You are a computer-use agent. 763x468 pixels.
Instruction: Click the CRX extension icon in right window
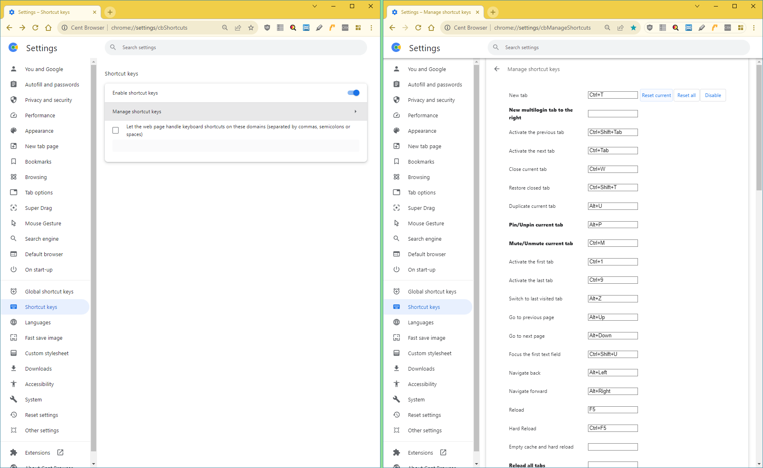pos(728,28)
